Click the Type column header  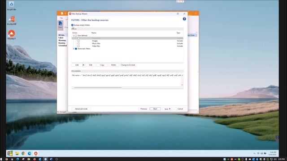(178, 33)
